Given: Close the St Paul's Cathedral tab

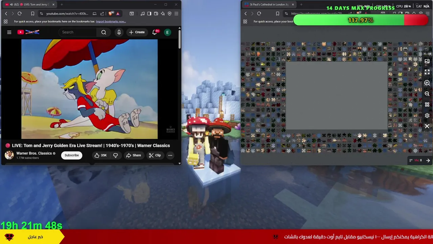Looking at the screenshot, I should [293, 4].
